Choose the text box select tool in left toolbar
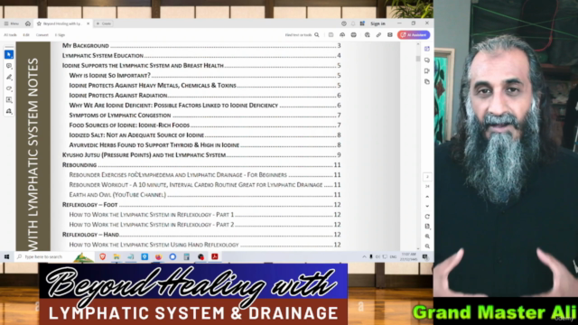The width and height of the screenshot is (578, 325). coord(9,100)
